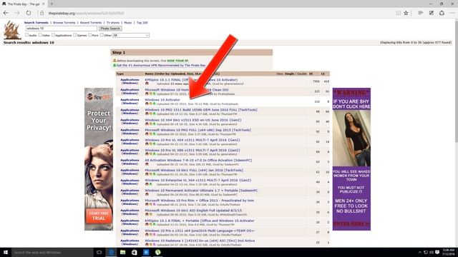Click the Pirate Bay ship logo

12,30
